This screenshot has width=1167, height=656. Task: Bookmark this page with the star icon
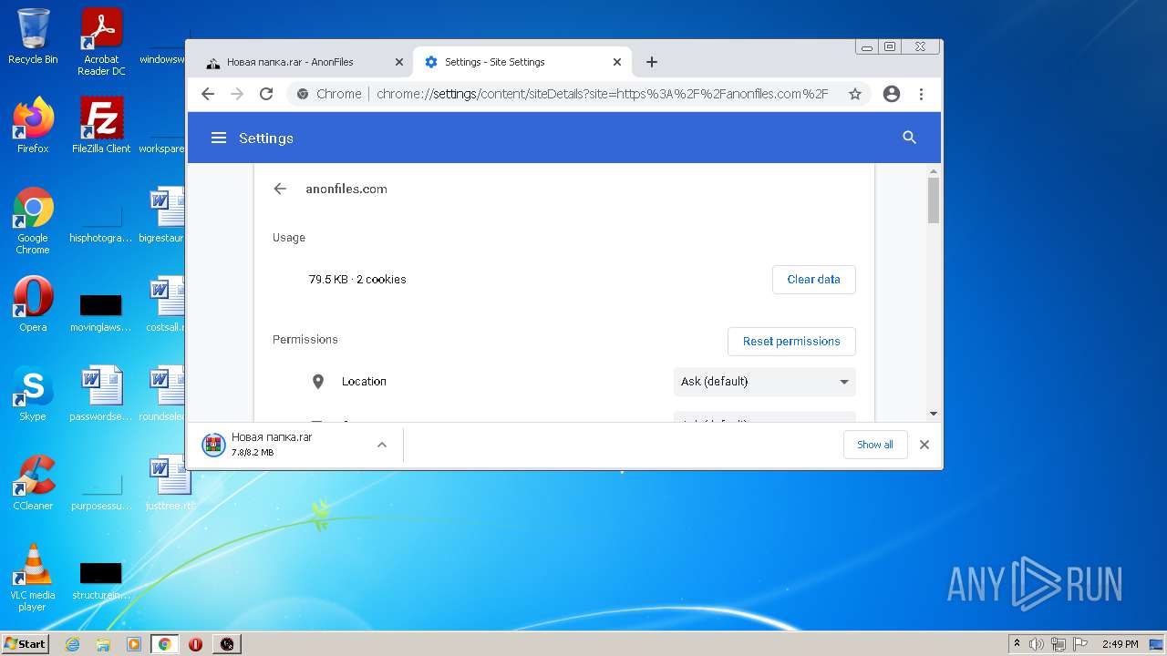coord(855,94)
